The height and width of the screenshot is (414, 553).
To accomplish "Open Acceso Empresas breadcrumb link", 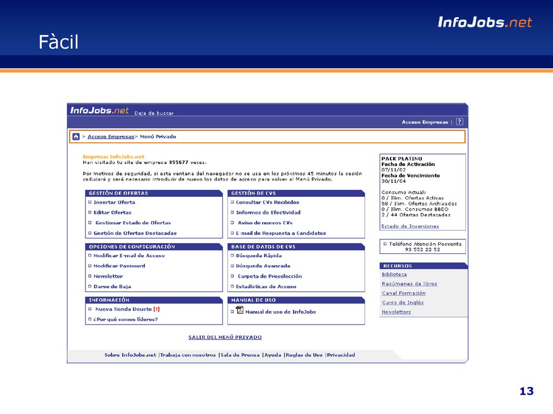I will 111,136.
